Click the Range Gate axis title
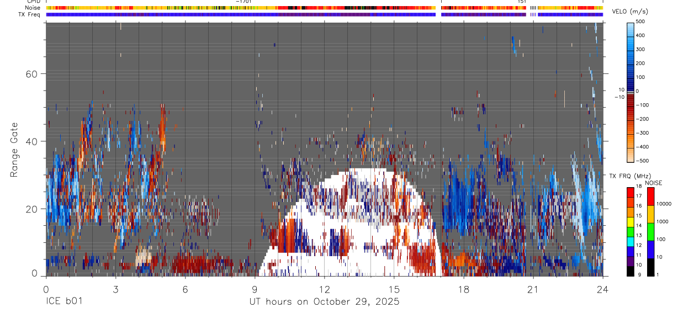 click(x=14, y=150)
